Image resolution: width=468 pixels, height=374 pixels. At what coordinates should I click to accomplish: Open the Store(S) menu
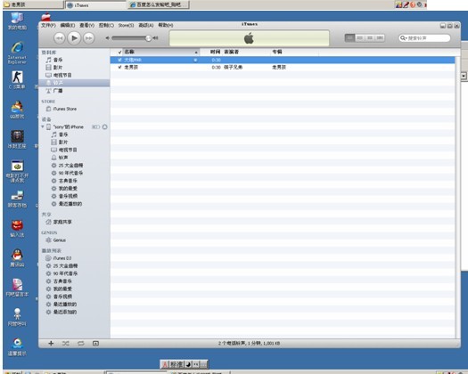[126, 25]
